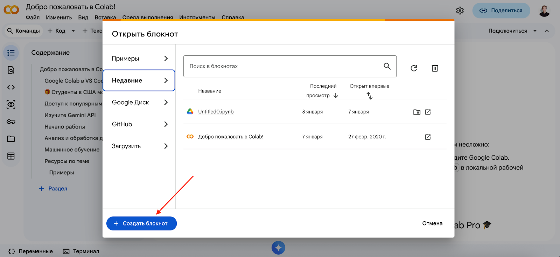
Task: Open the Untitled0.ipynb notebook link
Action: pyautogui.click(x=216, y=112)
